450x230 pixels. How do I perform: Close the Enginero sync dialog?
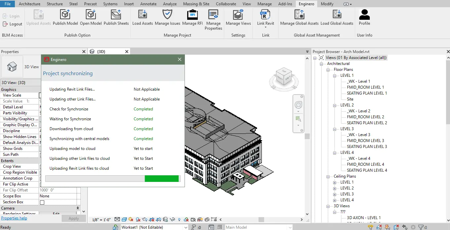click(x=180, y=60)
